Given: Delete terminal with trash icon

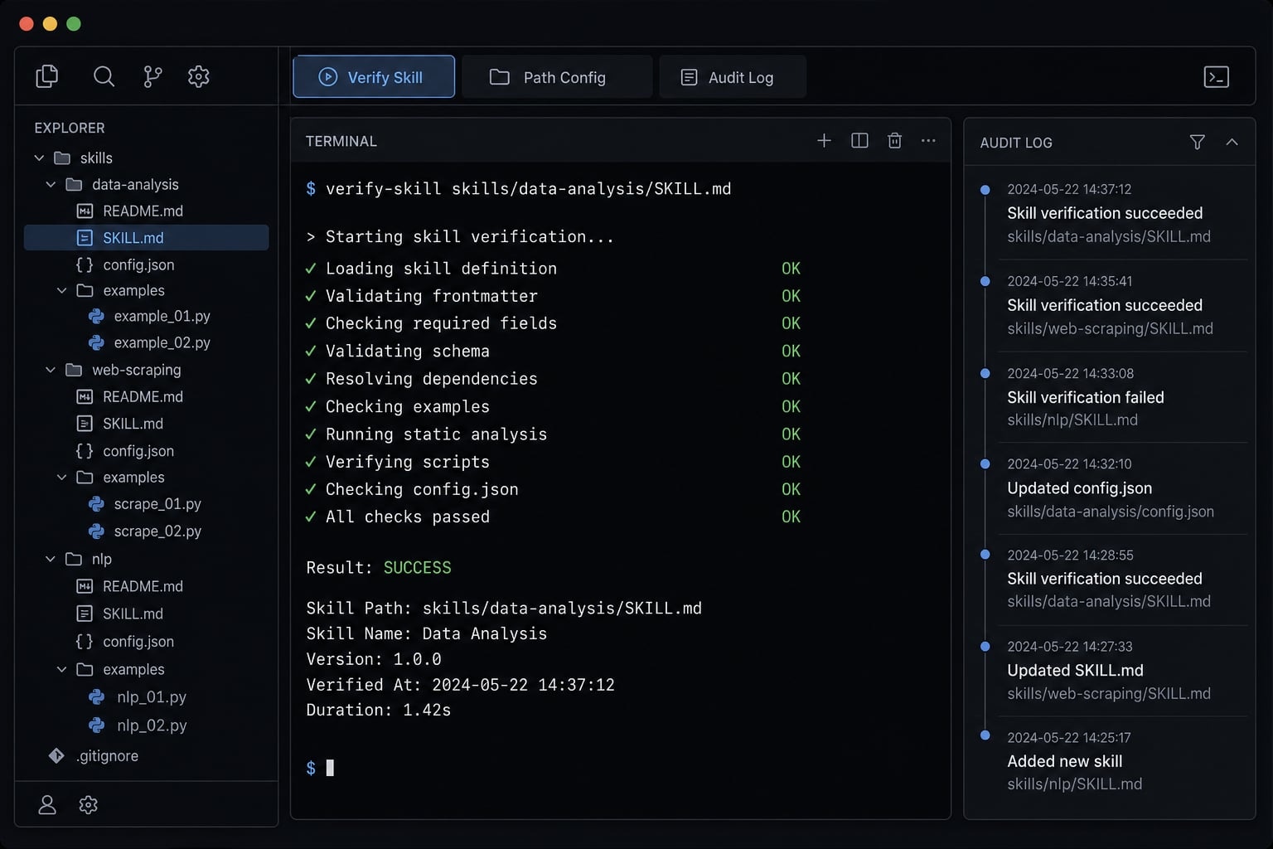Looking at the screenshot, I should (894, 141).
